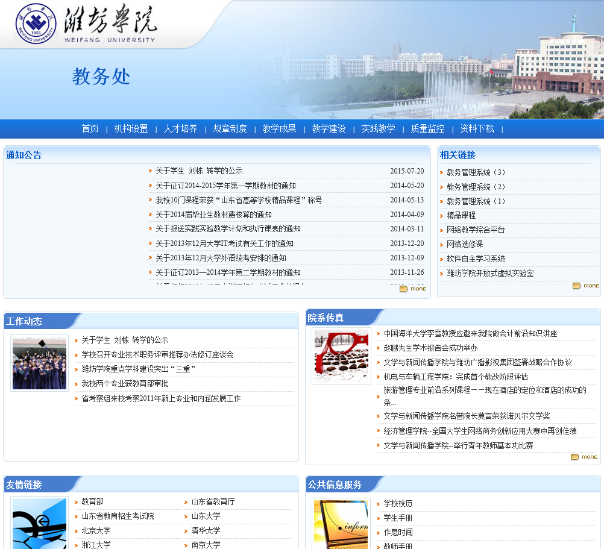
Task: Open 教务管理系统（1）link
Action: (x=476, y=201)
